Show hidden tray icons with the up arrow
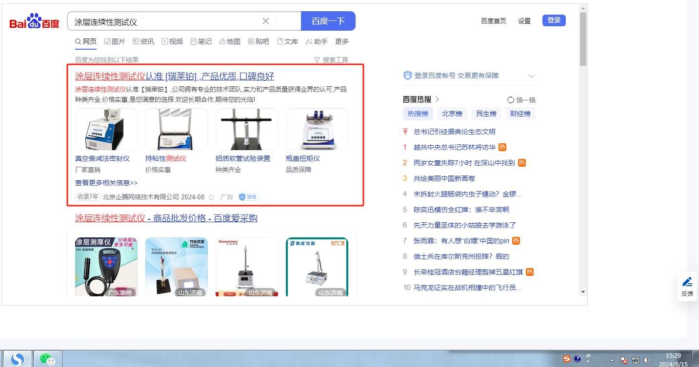 click(x=613, y=361)
